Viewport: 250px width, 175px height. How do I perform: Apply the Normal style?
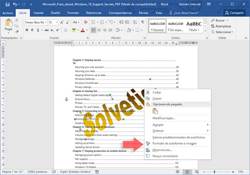point(158,26)
